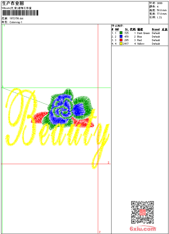Click the 'Colorway 1' label

(x=16, y=22)
